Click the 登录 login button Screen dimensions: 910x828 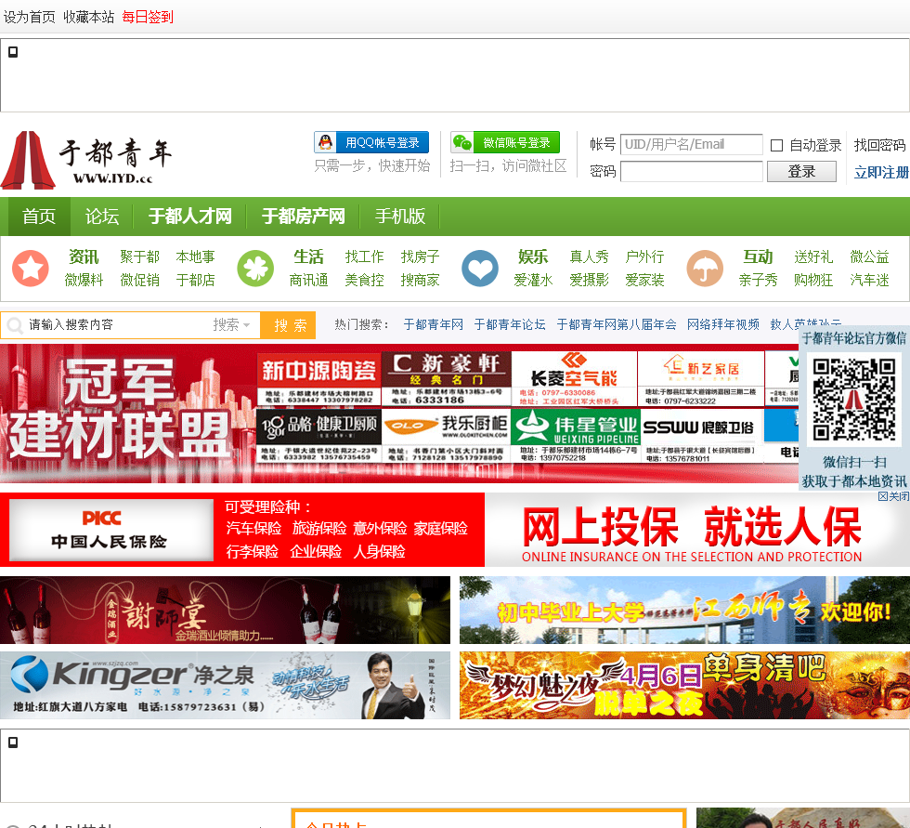pyautogui.click(x=801, y=171)
